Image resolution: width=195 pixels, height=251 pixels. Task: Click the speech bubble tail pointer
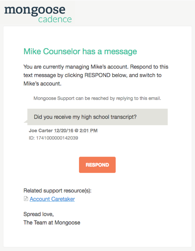25,121
